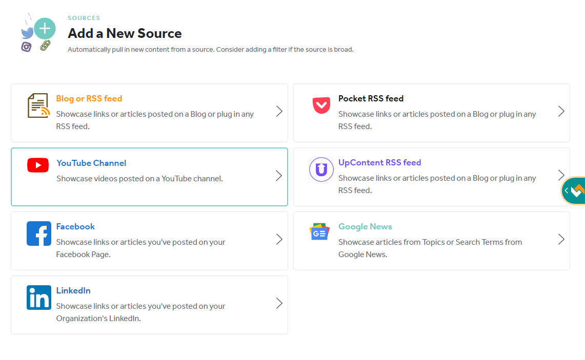Click the 'Add a New Source' heading

(125, 33)
